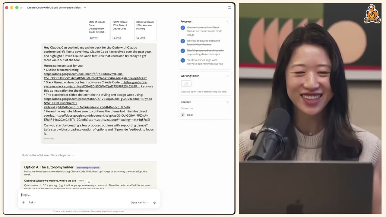Open the folder icon under Working folder
Viewport: 386px width, 217px height.
point(186,83)
